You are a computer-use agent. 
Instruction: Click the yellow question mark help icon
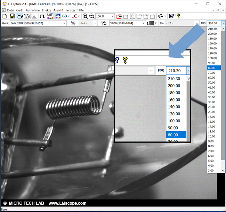(178, 16)
